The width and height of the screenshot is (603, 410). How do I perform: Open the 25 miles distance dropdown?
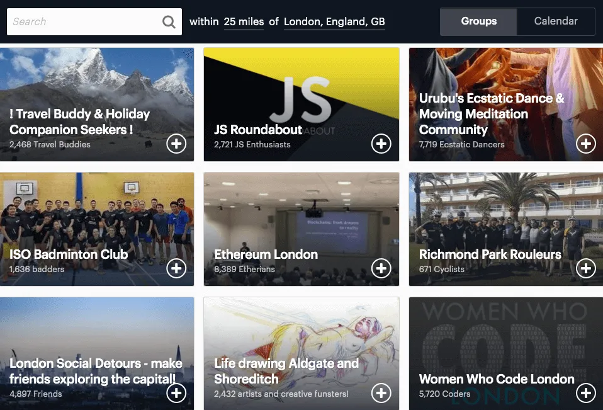[244, 21]
